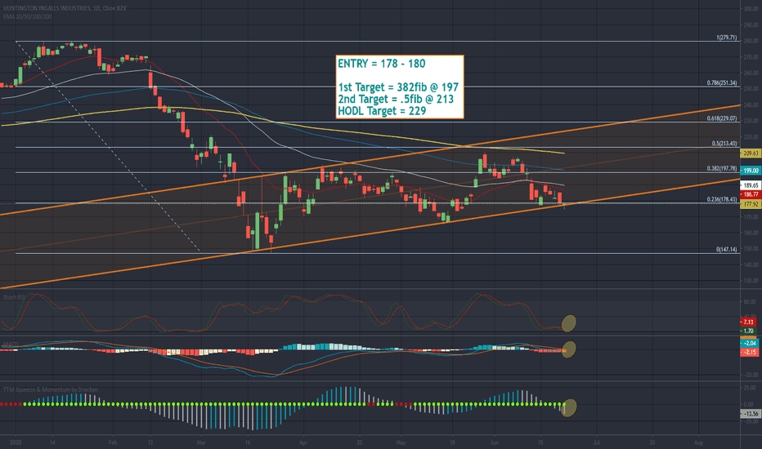Click the 0.382(197.78) Fibonacci level label
The width and height of the screenshot is (762, 449).
pyautogui.click(x=722, y=168)
